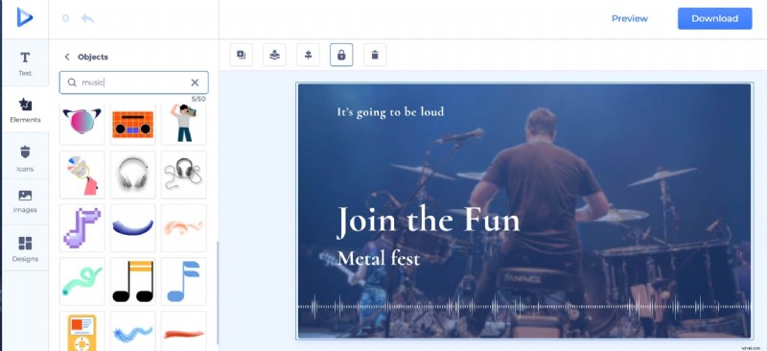Add the blue curved brush stroke

pyautogui.click(x=132, y=227)
